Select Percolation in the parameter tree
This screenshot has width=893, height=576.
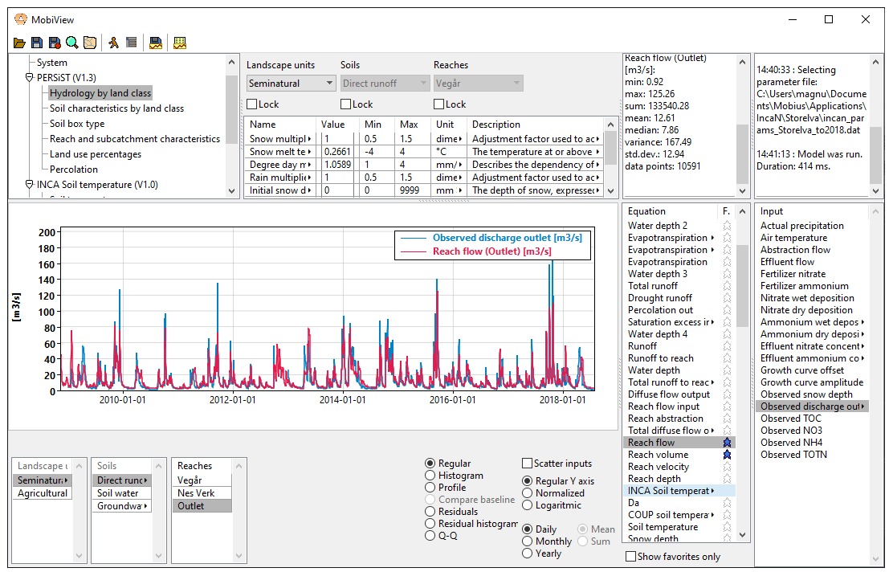[x=74, y=170]
